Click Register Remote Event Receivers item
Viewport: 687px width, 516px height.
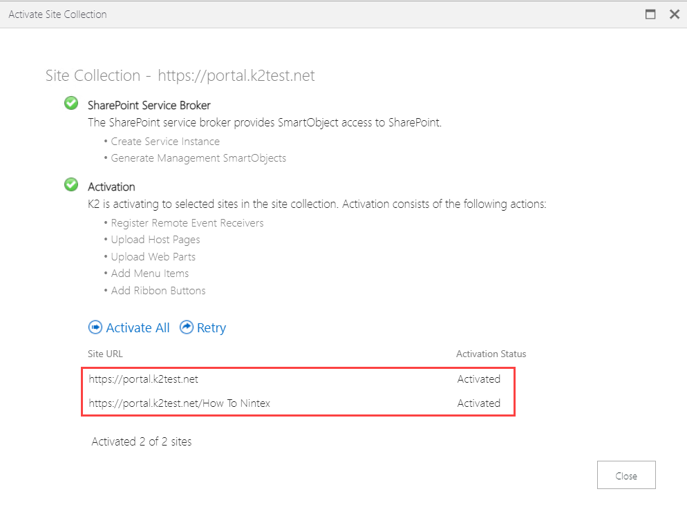[x=187, y=223]
